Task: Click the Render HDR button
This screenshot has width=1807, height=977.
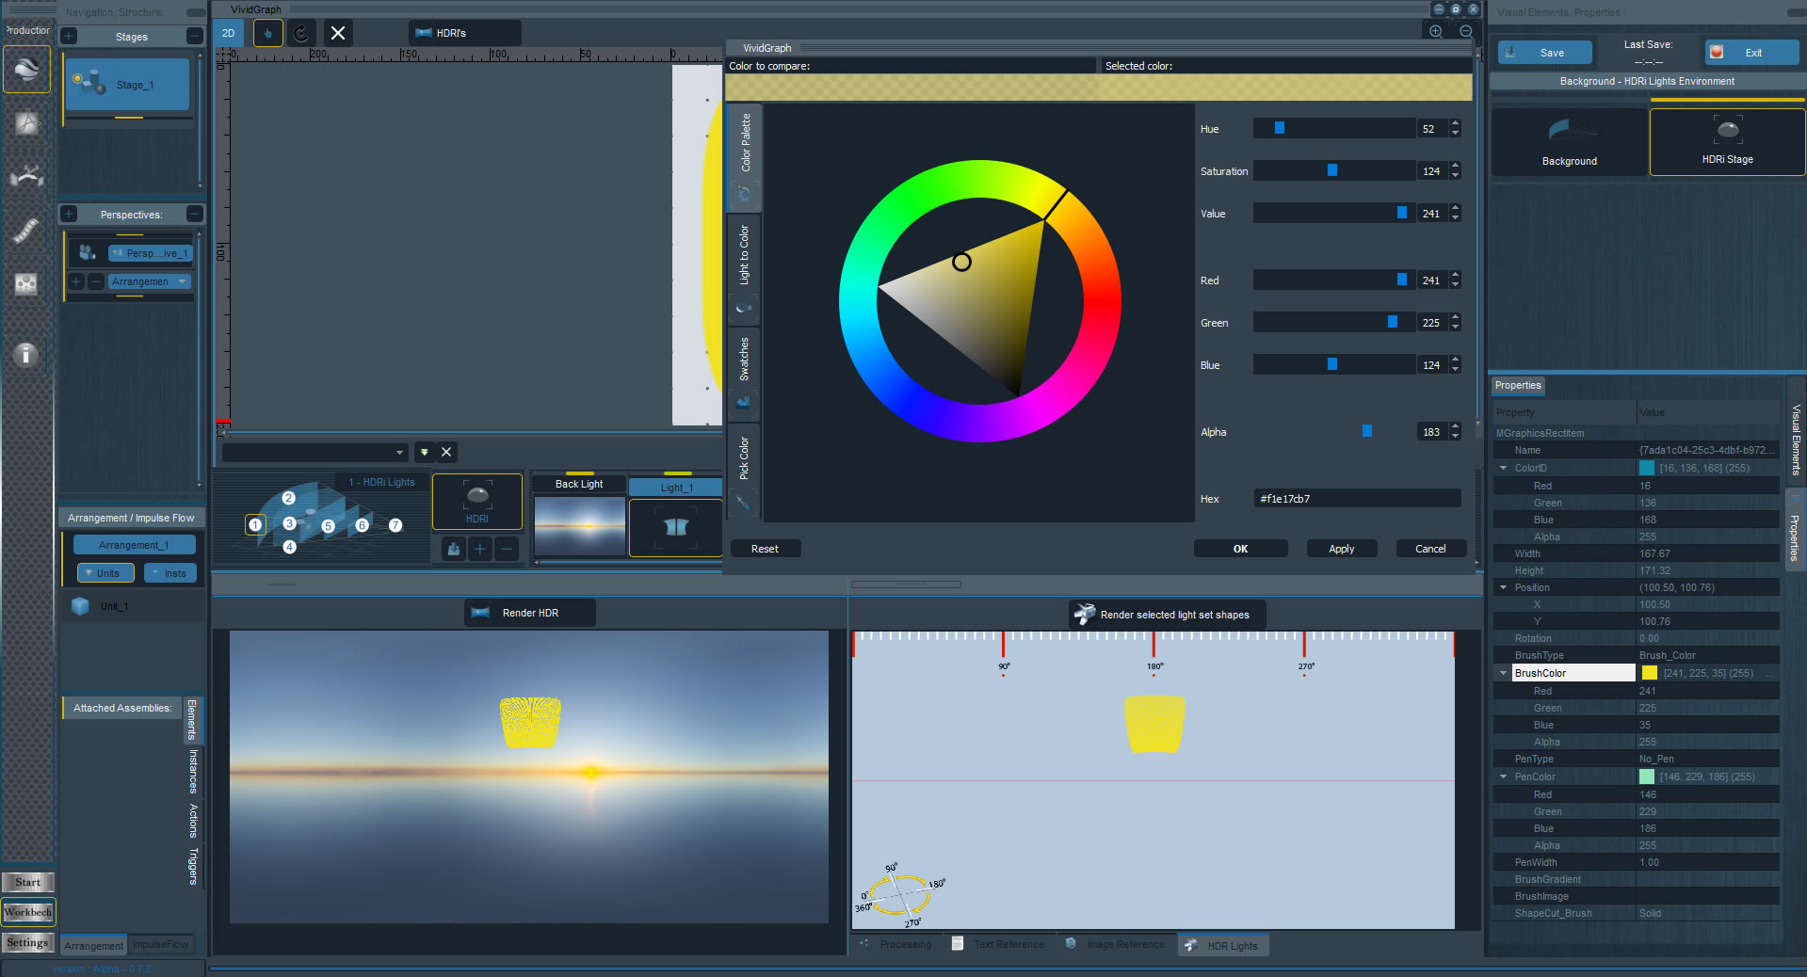Action: pos(529,613)
